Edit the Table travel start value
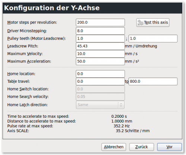The width and height of the screenshot is (186, 155). coord(100,82)
